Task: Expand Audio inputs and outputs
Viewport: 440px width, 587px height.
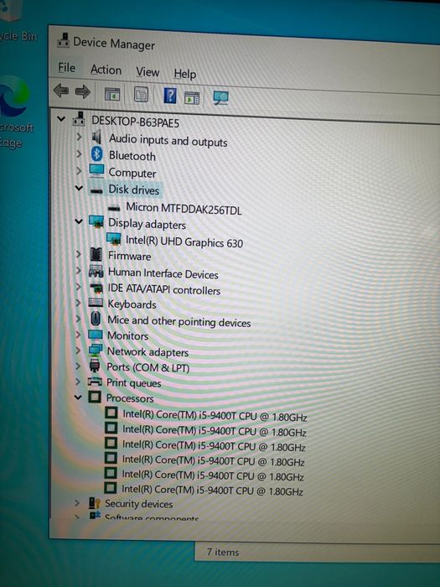Action: (x=79, y=137)
